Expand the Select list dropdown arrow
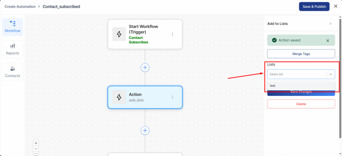The image size is (342, 156). tap(331, 74)
